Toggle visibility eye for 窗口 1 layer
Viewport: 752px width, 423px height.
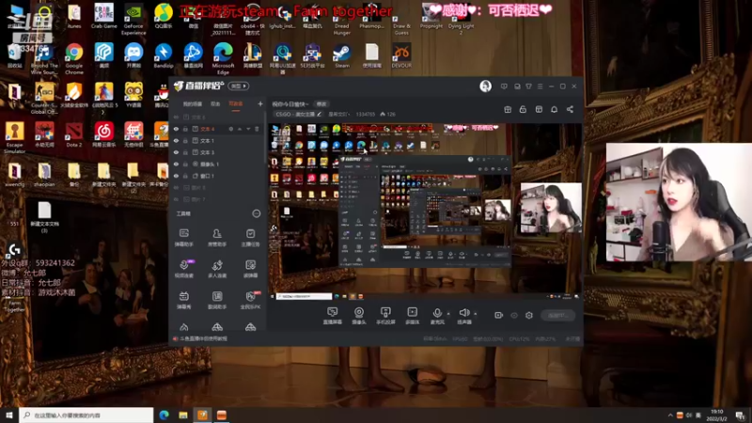click(176, 176)
